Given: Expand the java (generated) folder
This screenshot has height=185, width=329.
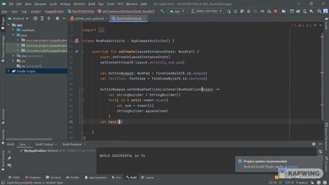Looking at the screenshot, I should tap(13, 56).
